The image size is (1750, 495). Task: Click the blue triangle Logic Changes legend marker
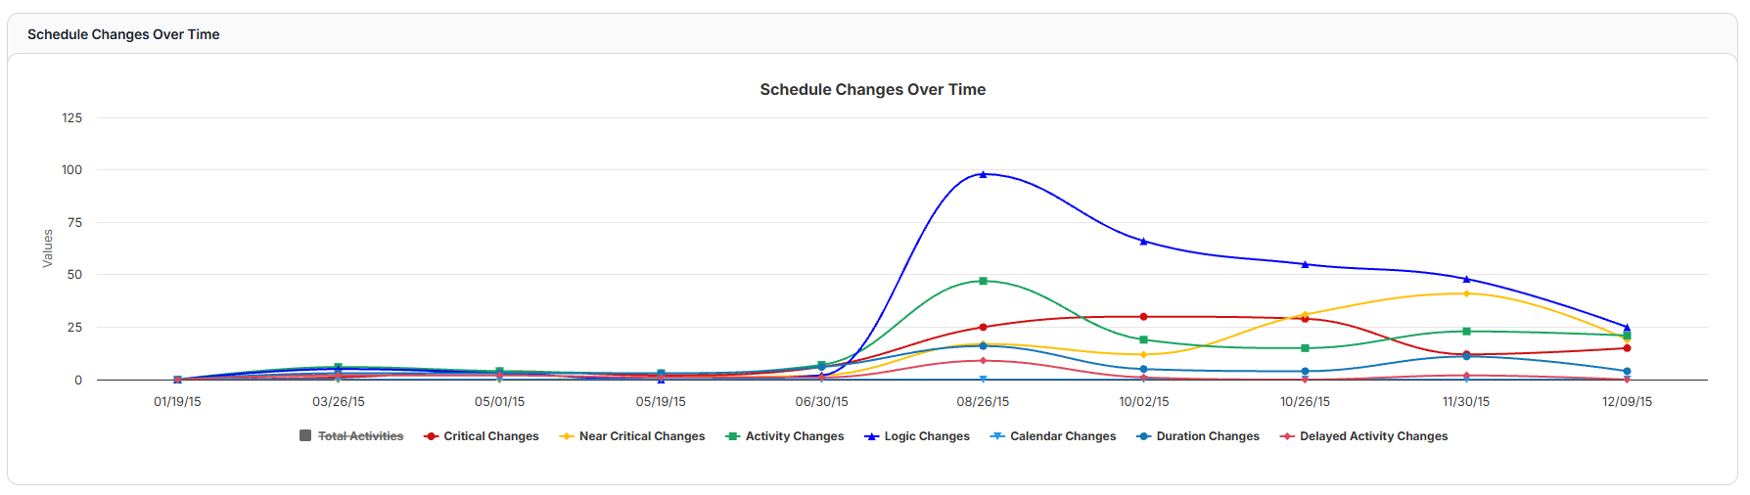point(871,436)
